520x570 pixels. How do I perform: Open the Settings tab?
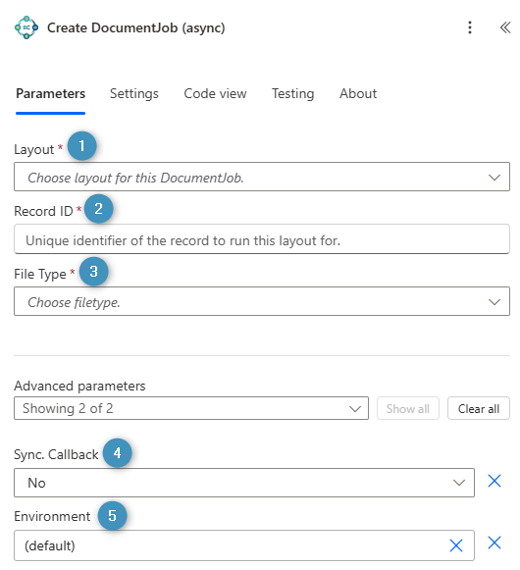[x=134, y=94]
